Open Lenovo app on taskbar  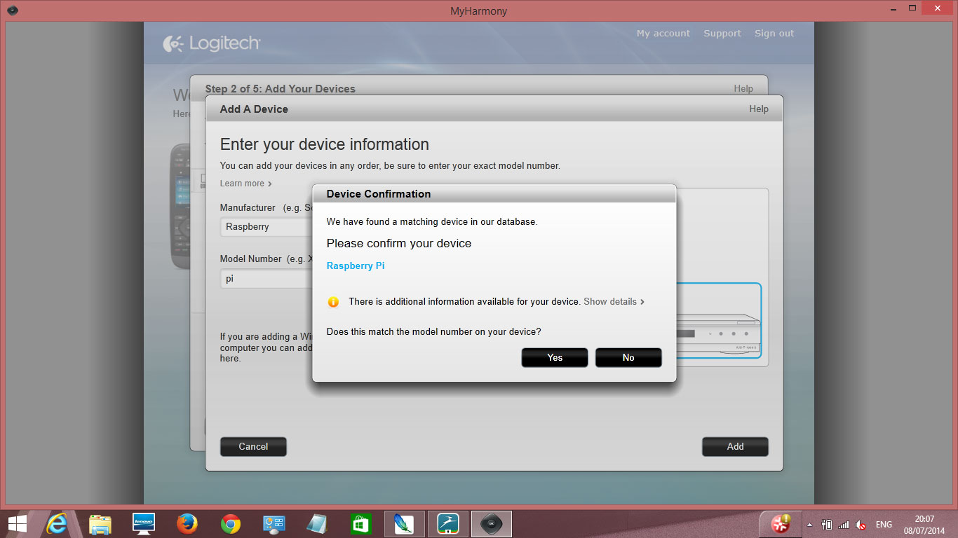144,523
